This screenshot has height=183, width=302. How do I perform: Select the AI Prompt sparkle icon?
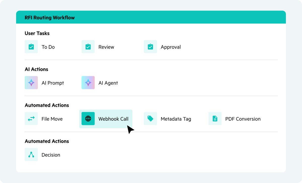pyautogui.click(x=31, y=83)
